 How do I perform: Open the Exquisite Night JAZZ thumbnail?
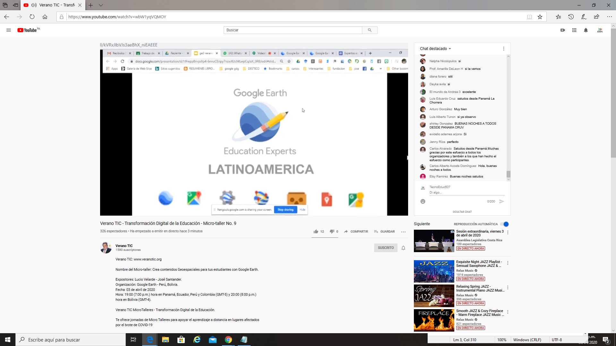click(434, 271)
